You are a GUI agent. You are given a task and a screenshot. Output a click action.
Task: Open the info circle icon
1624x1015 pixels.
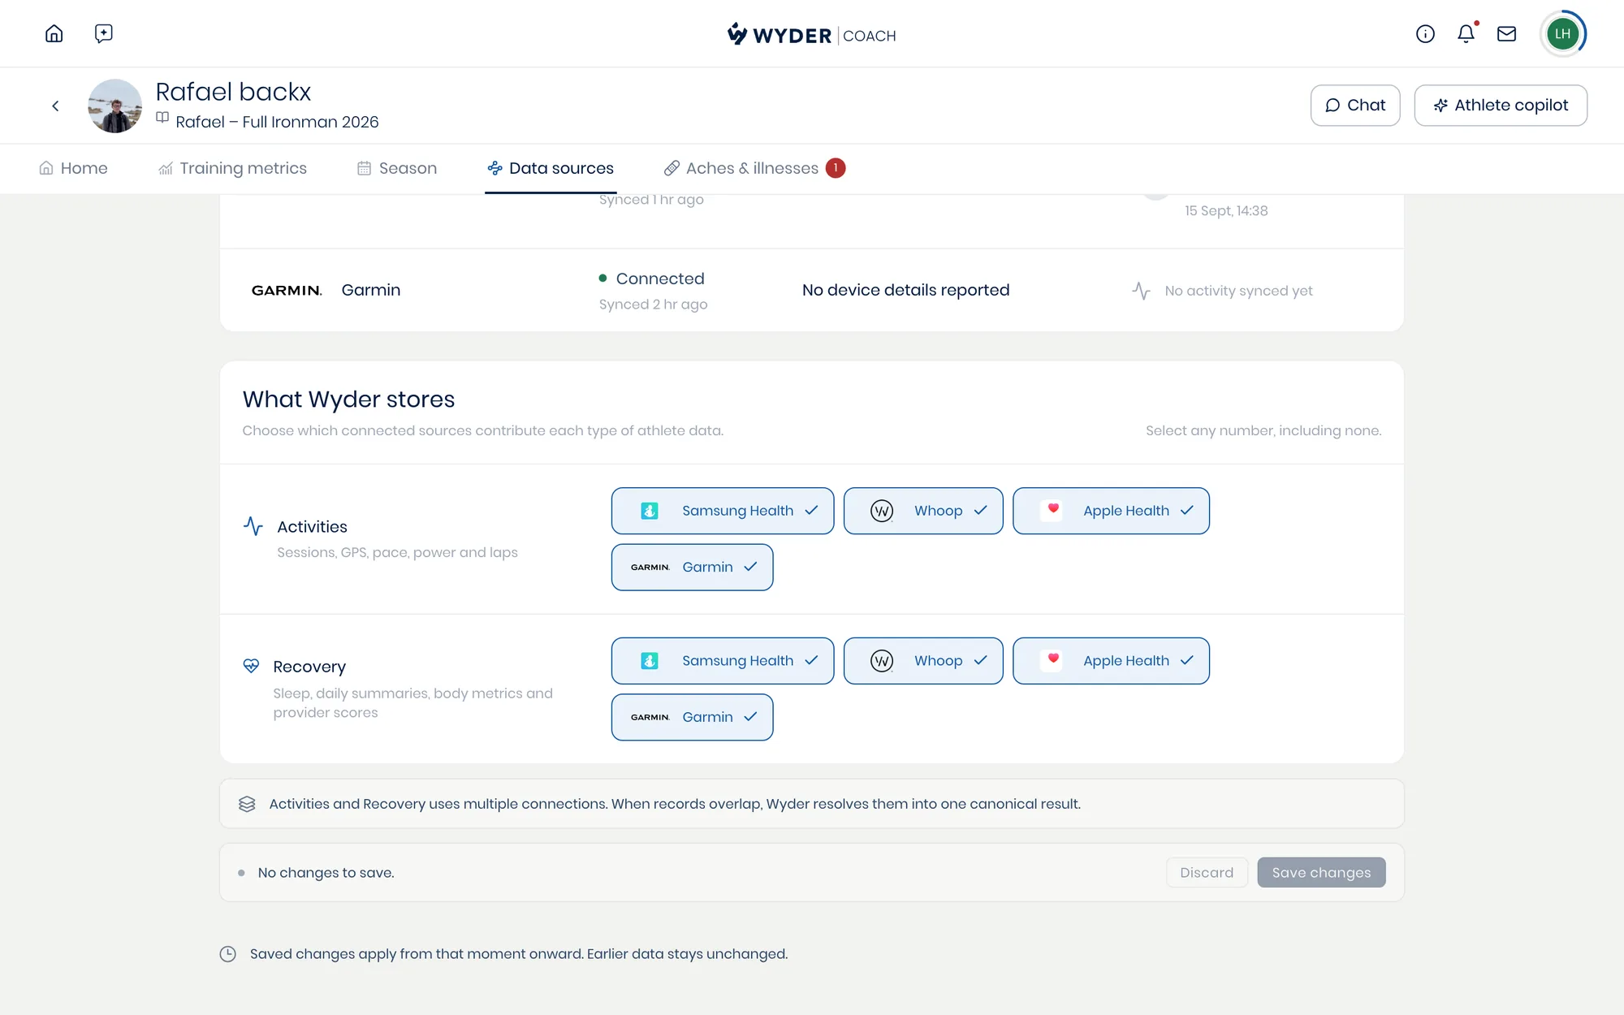point(1425,33)
